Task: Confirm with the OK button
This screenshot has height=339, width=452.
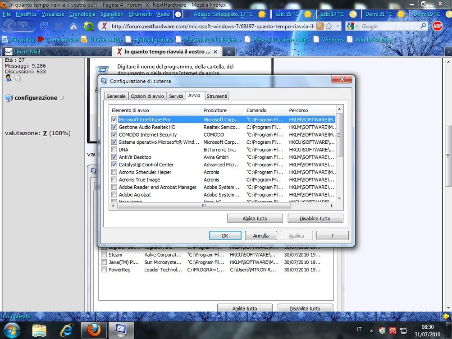Action: (225, 235)
